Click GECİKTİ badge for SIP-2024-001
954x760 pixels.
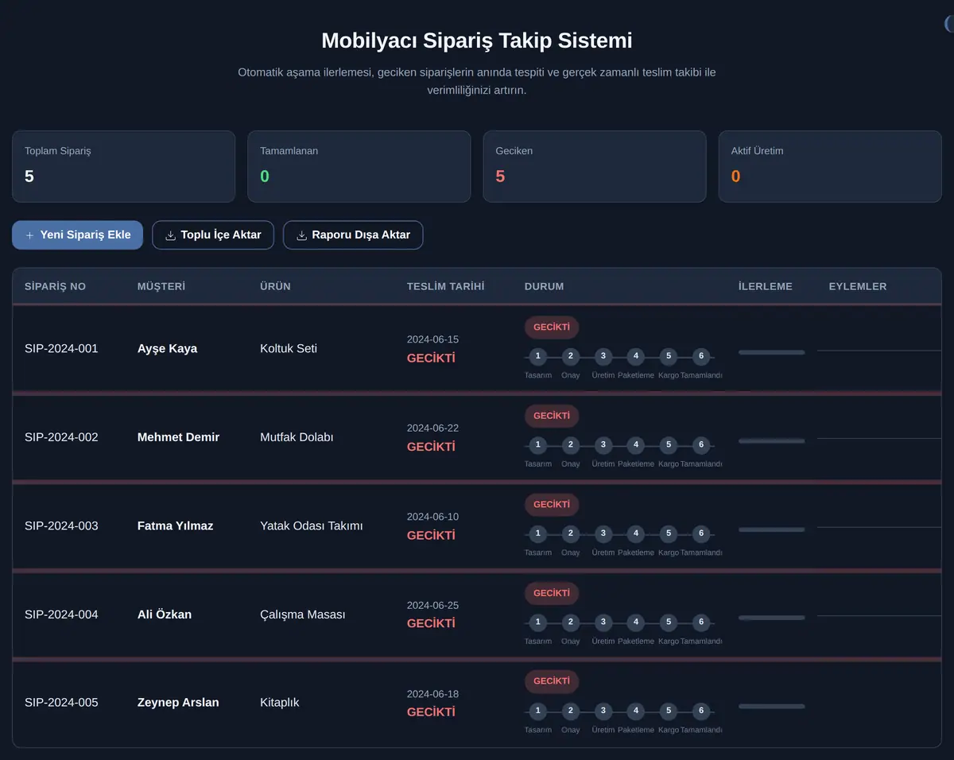552,328
